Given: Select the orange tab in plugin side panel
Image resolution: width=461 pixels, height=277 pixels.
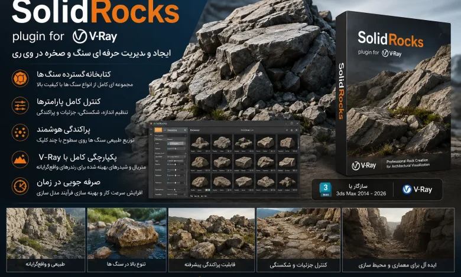Looking at the screenshot, I should pyautogui.click(x=158, y=130).
